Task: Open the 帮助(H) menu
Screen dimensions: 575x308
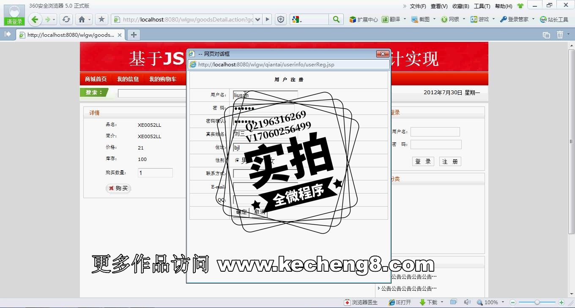Action: click(x=503, y=6)
